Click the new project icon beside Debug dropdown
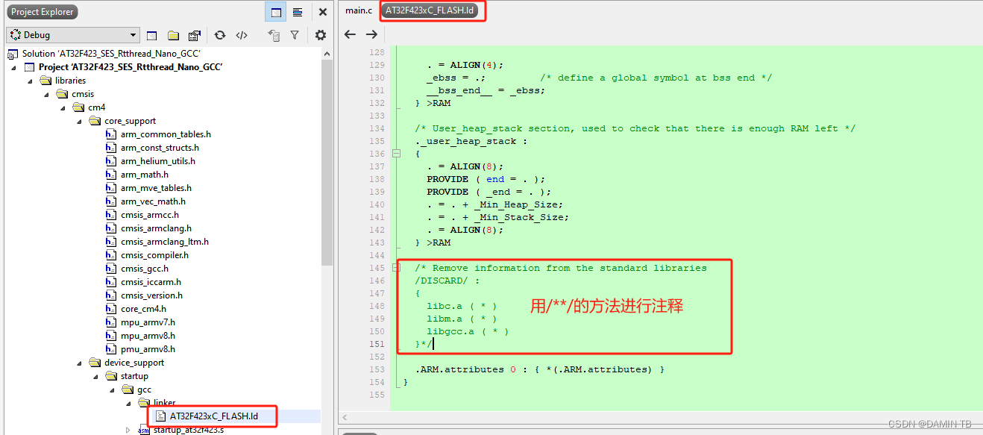 tap(152, 35)
